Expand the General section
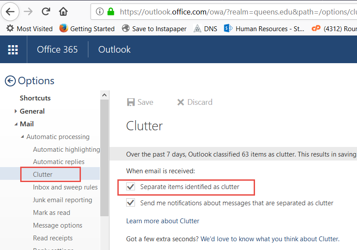The image size is (357, 250). pyautogui.click(x=16, y=111)
